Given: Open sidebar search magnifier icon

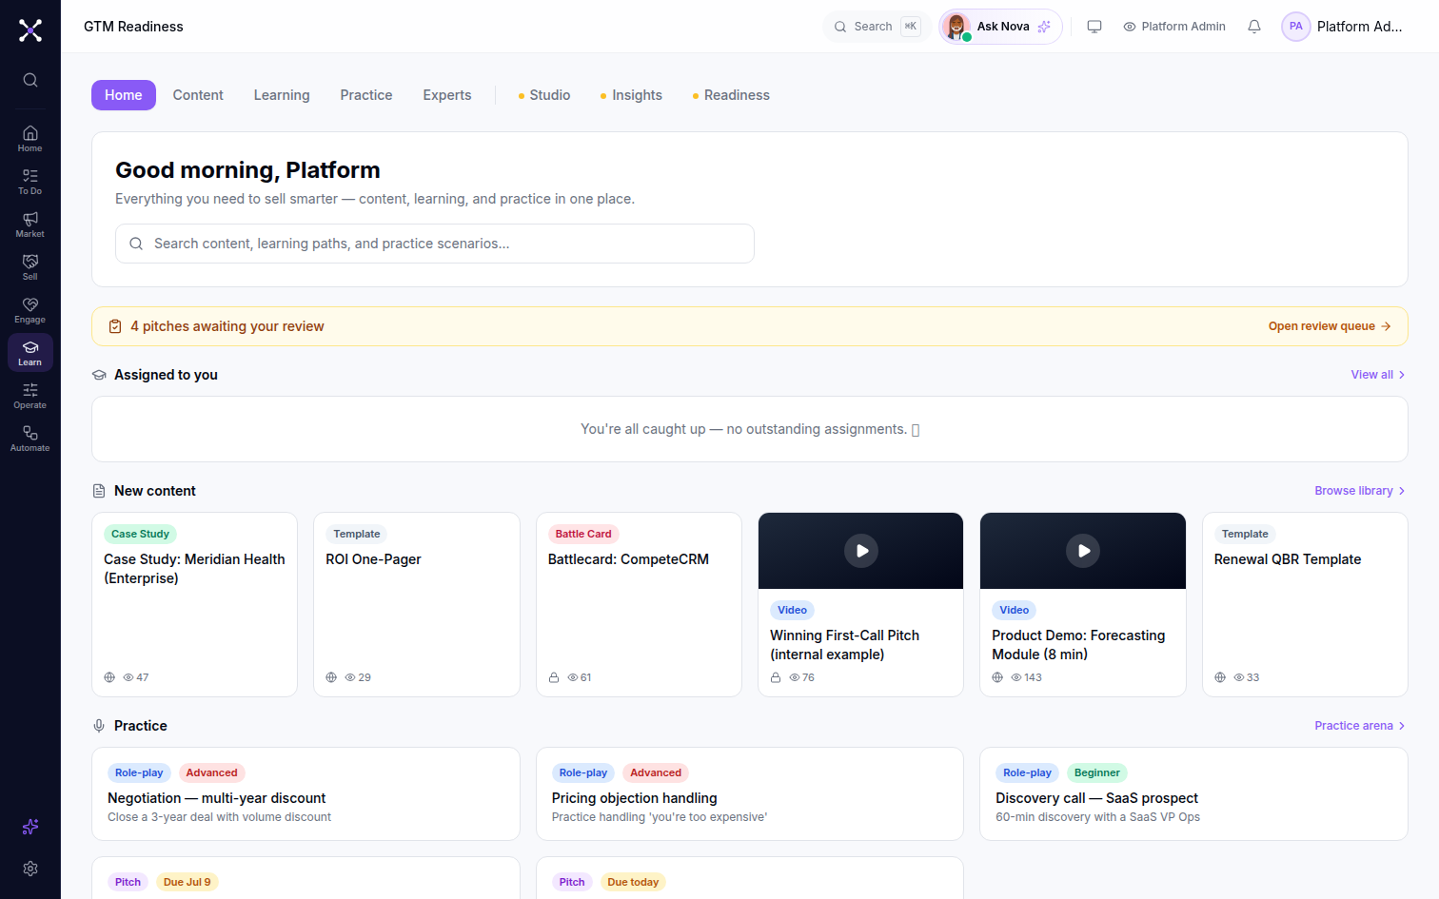Looking at the screenshot, I should (30, 80).
